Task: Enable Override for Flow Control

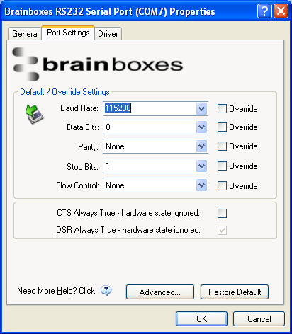Action: [x=222, y=185]
